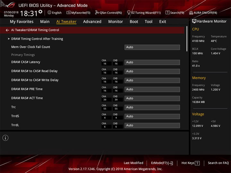Launch EZ Tuning Wizard(F11)
Screen dimensions: 231x173
[x=144, y=12]
